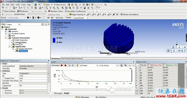Uncheck the Maximum column checkbox
The width and height of the screenshot is (187, 98).
pyautogui.click(x=164, y=65)
